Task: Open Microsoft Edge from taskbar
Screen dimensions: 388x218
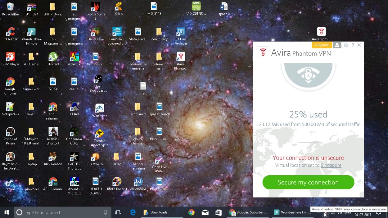Action: click(x=133, y=212)
